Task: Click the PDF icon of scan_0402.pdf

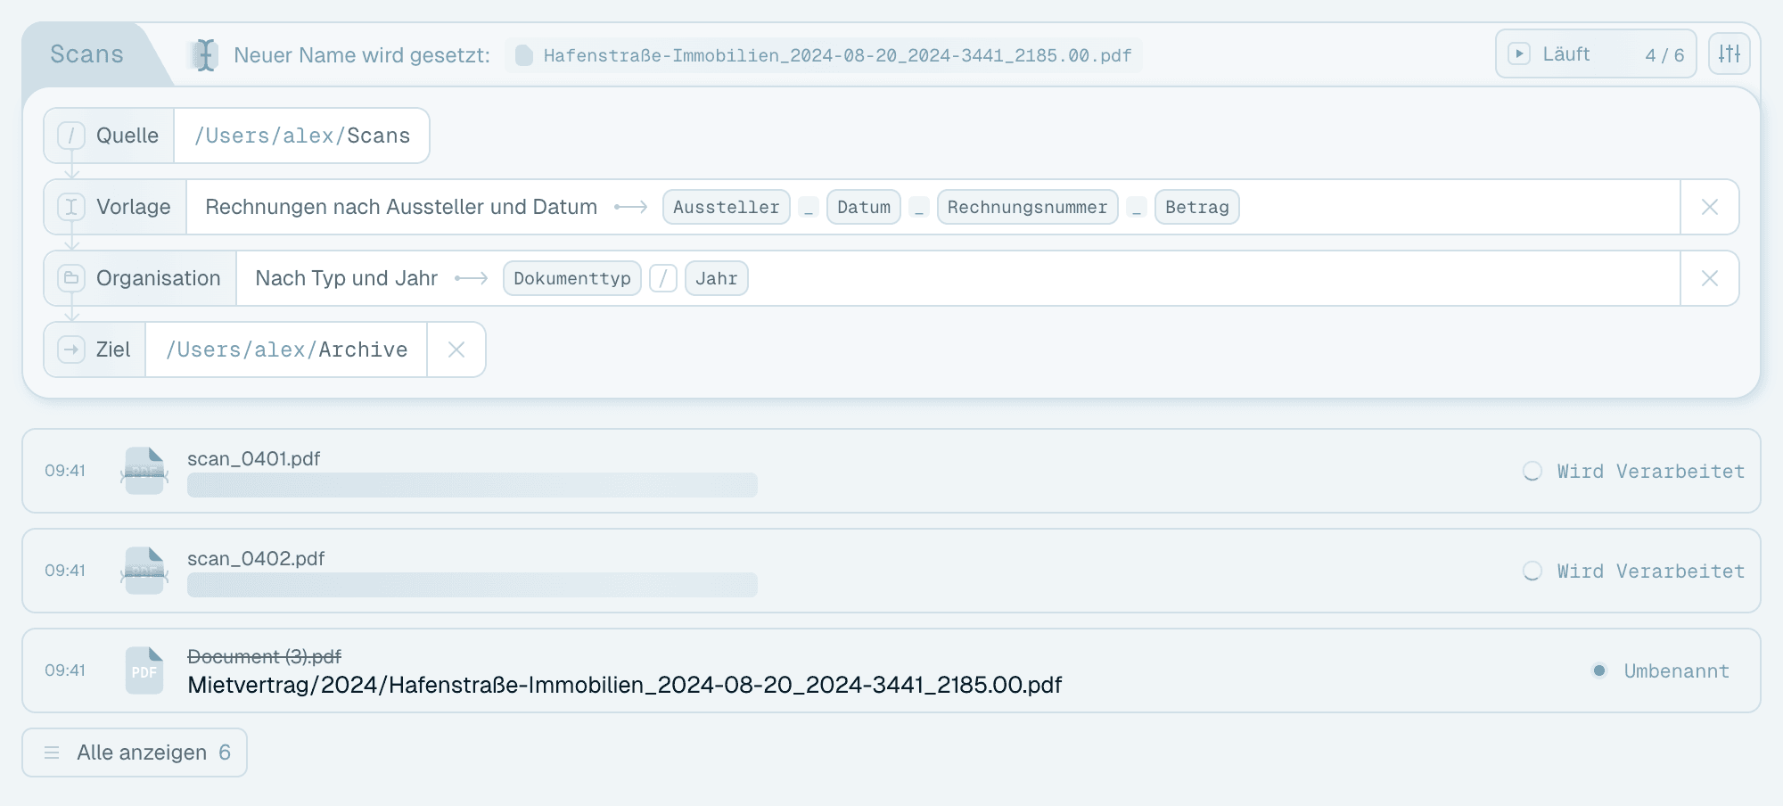Action: pyautogui.click(x=144, y=571)
